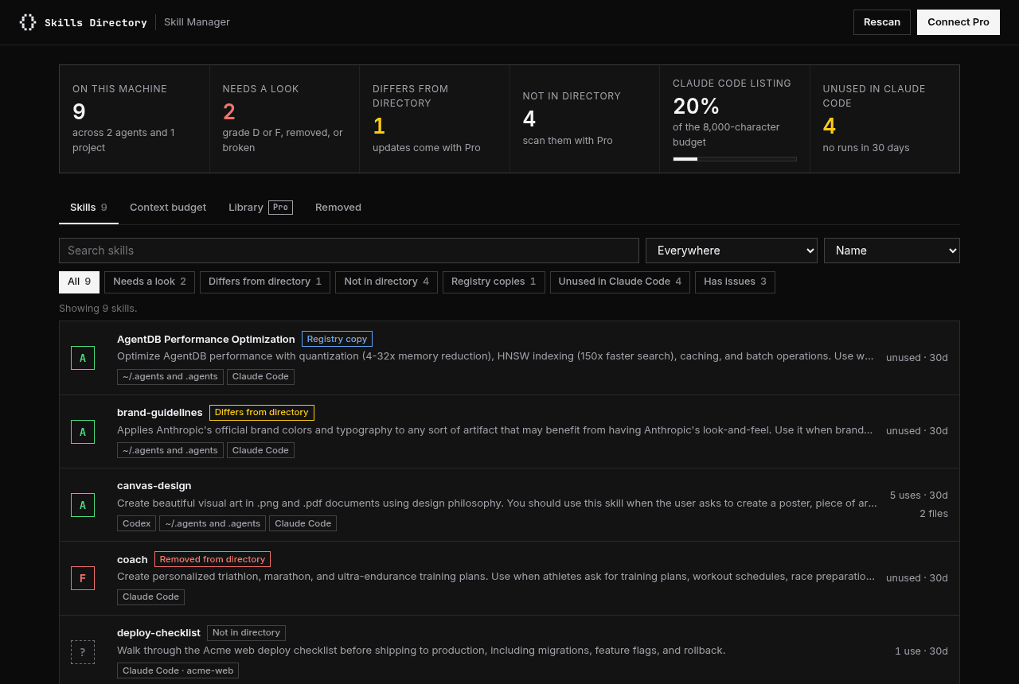Image resolution: width=1019 pixels, height=684 pixels.
Task: Click unknown grade badge for deploy-checklist
Action: tap(83, 652)
